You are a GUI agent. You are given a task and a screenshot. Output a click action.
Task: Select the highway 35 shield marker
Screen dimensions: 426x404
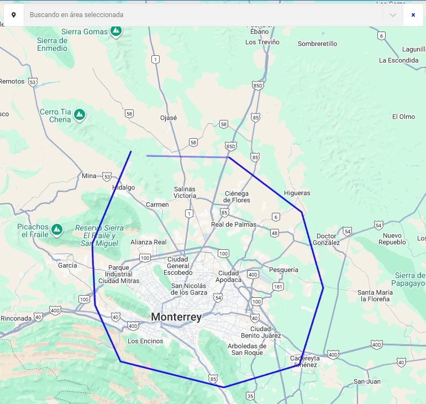point(250,396)
